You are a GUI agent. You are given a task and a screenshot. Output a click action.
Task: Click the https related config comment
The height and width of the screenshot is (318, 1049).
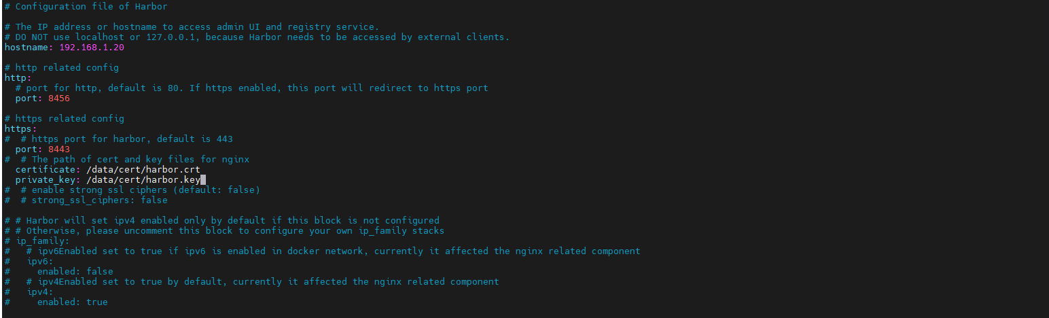(65, 119)
